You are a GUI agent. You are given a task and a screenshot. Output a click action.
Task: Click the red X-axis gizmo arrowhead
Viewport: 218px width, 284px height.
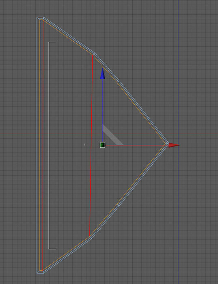[174, 145]
